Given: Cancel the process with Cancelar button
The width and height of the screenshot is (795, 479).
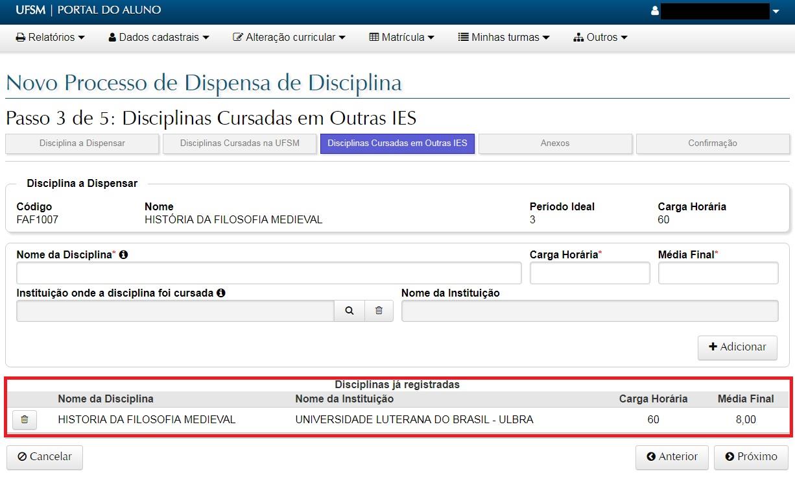Looking at the screenshot, I should point(45,457).
